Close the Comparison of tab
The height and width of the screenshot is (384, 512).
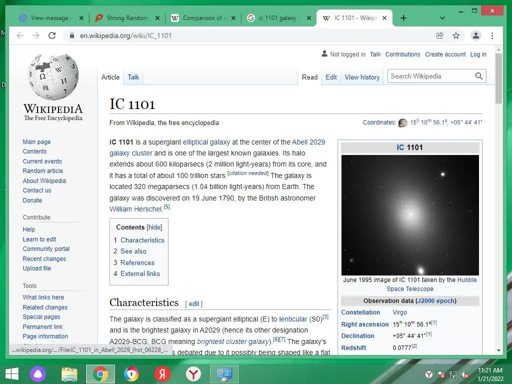(x=233, y=18)
